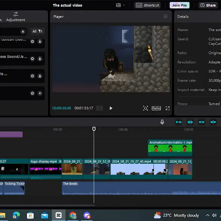The height and width of the screenshot is (221, 221).
Task: Open the Shortcut button
Action: [148, 6]
